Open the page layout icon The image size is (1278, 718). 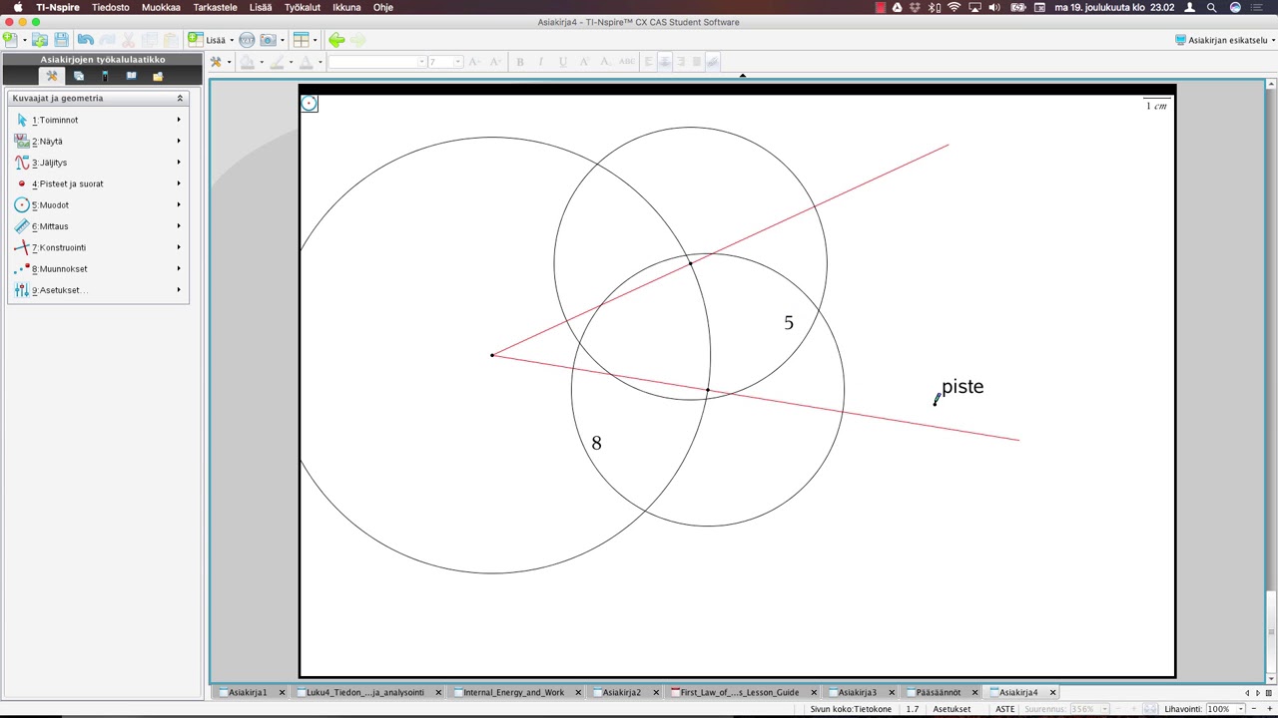pyautogui.click(x=301, y=40)
